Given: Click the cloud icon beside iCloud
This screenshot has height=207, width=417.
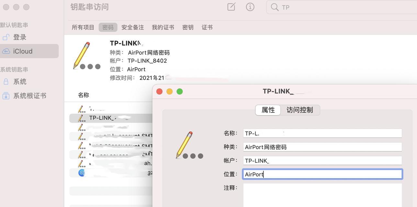Looking at the screenshot, I should pyautogui.click(x=6, y=51).
